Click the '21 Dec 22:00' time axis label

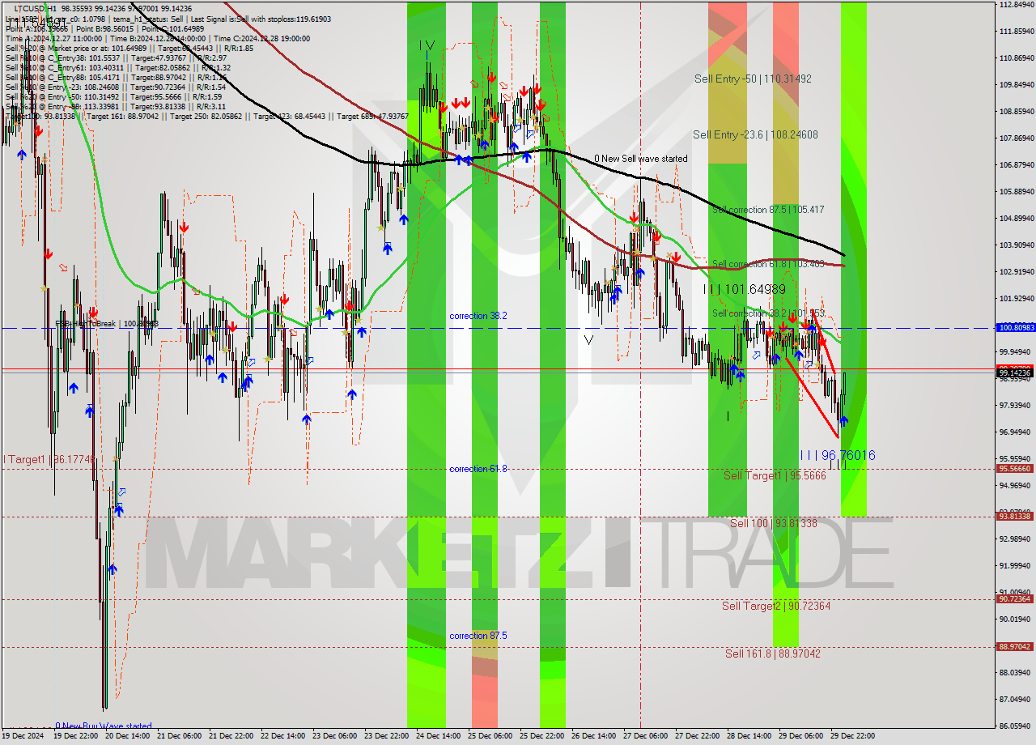(x=231, y=736)
